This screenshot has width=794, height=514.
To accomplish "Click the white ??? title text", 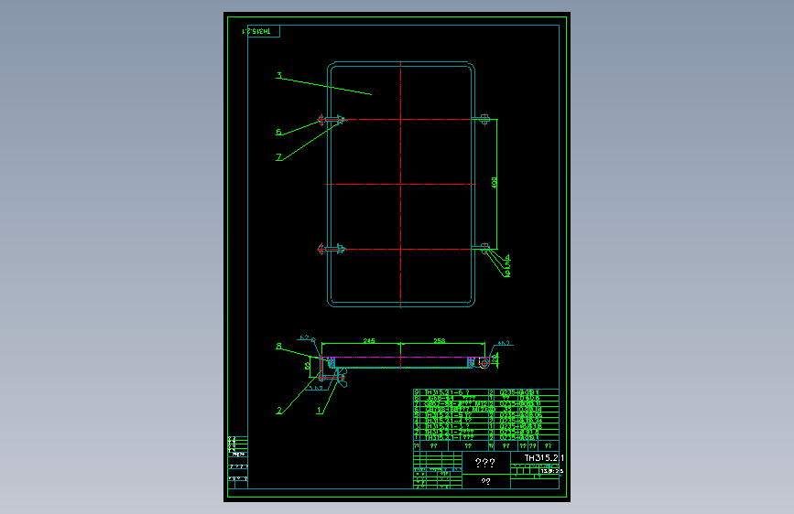I will tap(485, 463).
